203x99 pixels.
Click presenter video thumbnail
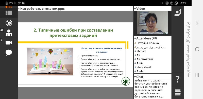(x=153, y=23)
